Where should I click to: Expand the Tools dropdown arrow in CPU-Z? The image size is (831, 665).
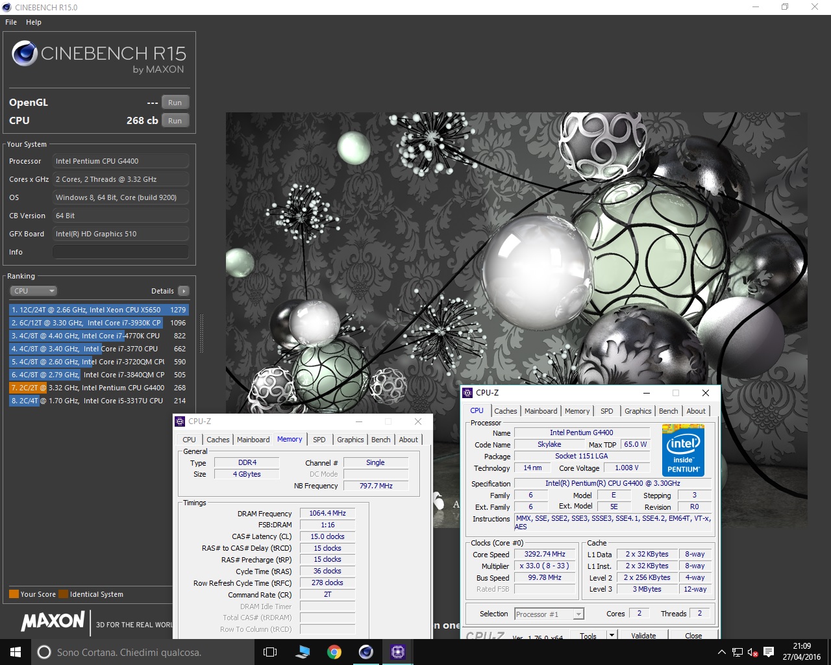point(612,635)
